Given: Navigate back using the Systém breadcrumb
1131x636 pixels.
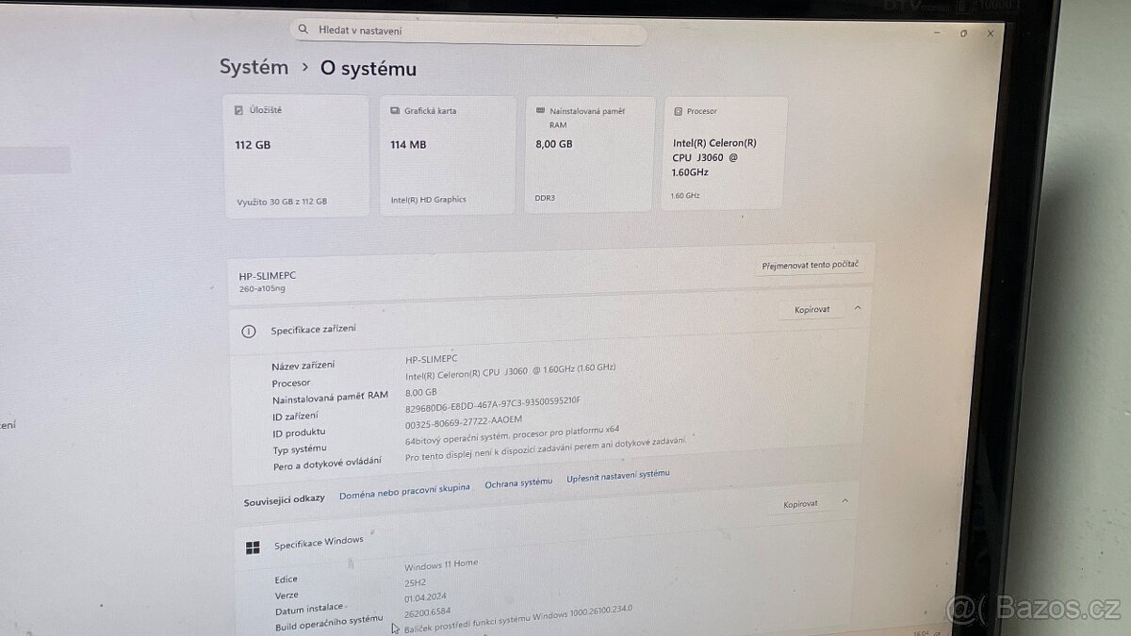Looking at the screenshot, I should pyautogui.click(x=253, y=67).
